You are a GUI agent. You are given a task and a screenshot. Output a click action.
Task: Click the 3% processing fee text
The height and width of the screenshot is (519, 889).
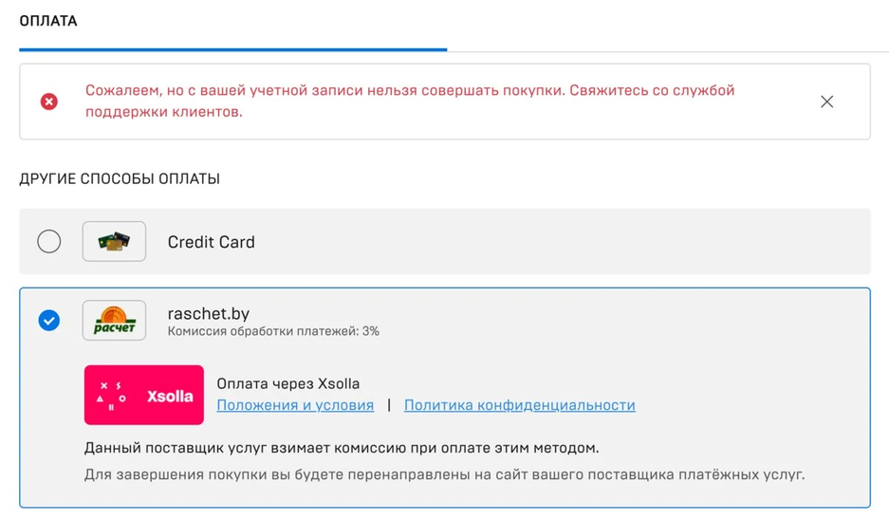coord(273,331)
